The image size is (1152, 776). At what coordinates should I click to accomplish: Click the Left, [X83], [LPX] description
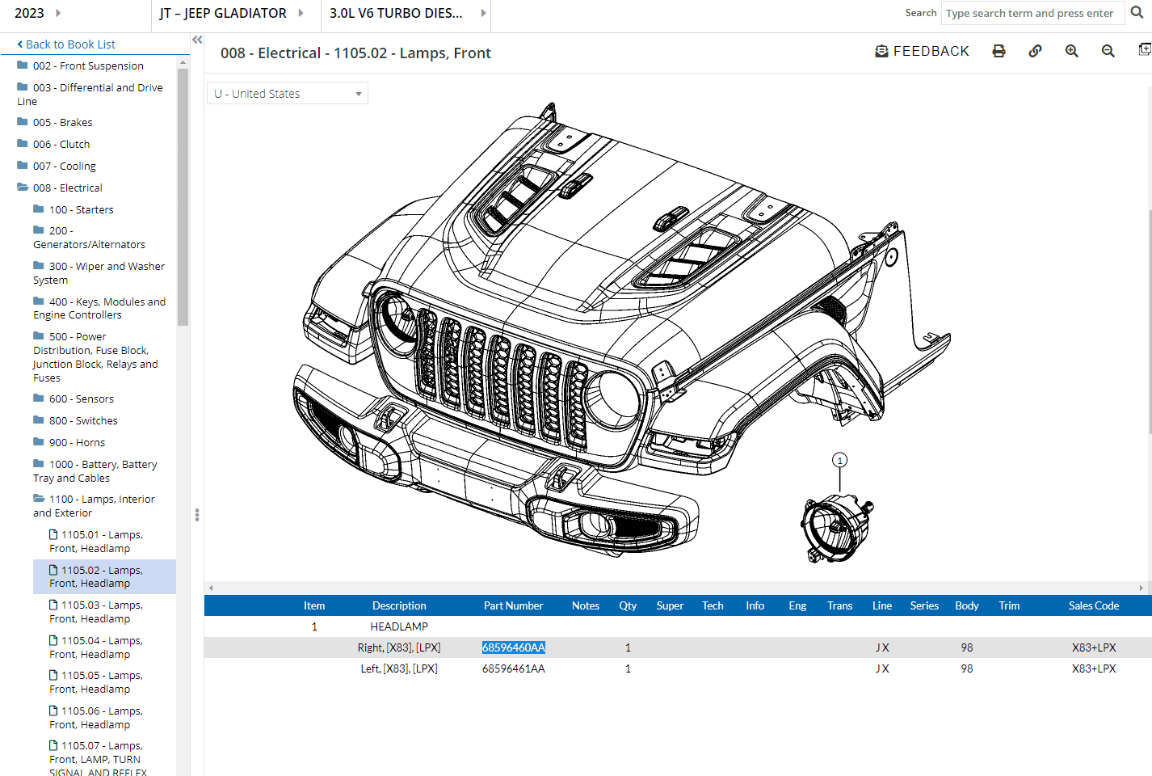point(399,668)
